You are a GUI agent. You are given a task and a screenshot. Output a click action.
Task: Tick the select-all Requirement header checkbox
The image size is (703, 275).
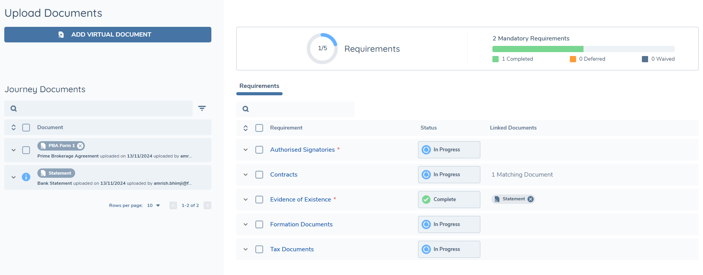coord(259,128)
